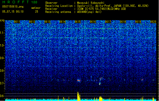Click the version number 1.00

tap(34, 2)
